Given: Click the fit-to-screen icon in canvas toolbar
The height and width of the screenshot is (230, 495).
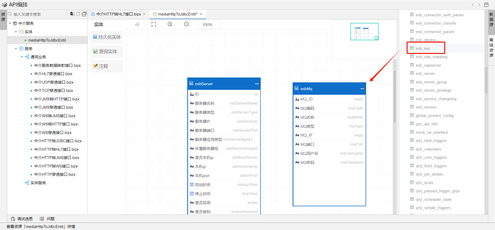Looking at the screenshot, I should pyautogui.click(x=154, y=24).
